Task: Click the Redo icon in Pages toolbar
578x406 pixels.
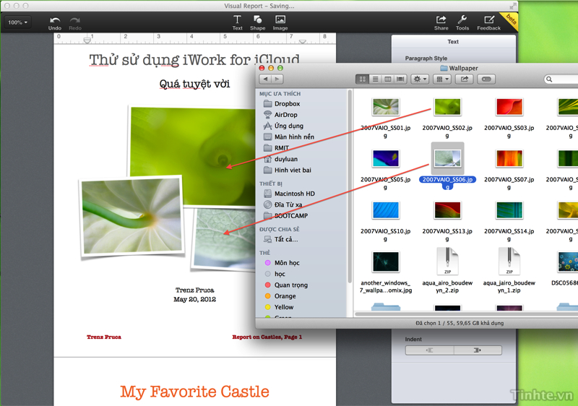Action: pos(75,23)
